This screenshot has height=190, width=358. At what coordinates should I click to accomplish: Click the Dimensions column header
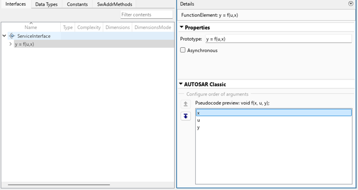118,27
